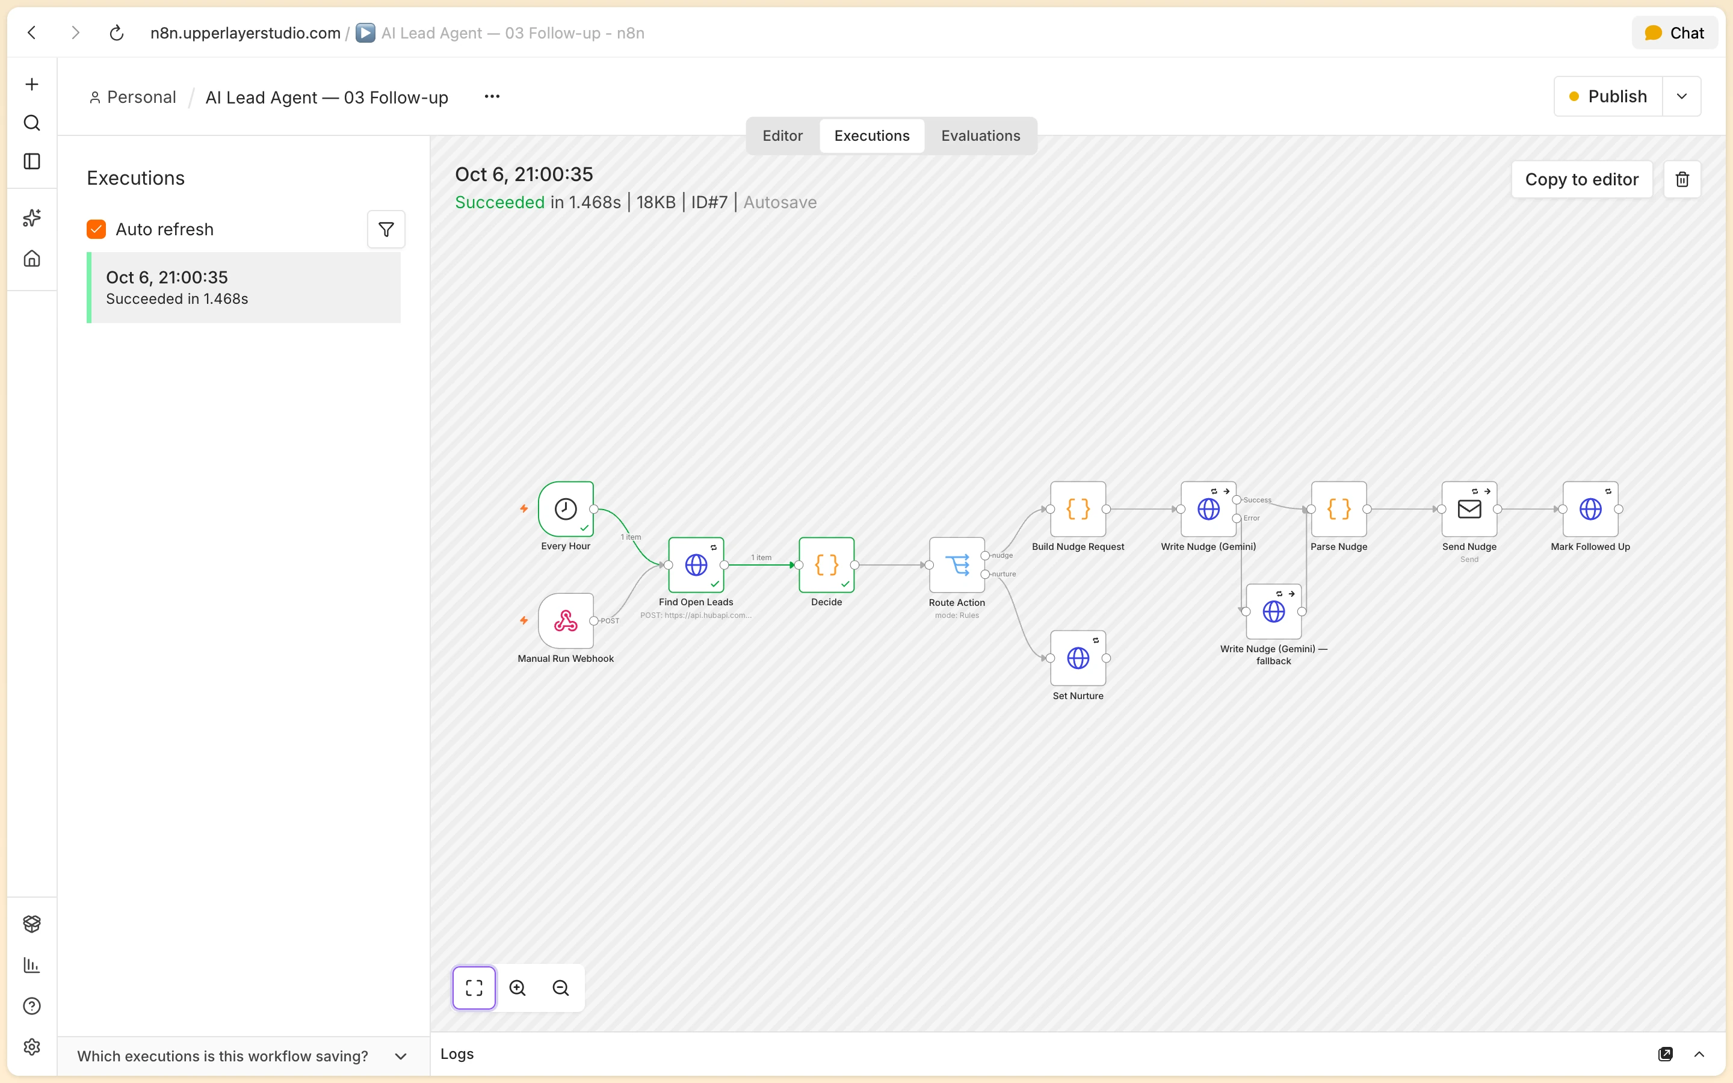The width and height of the screenshot is (1733, 1083).
Task: Open help question mark icon
Action: click(x=31, y=1007)
